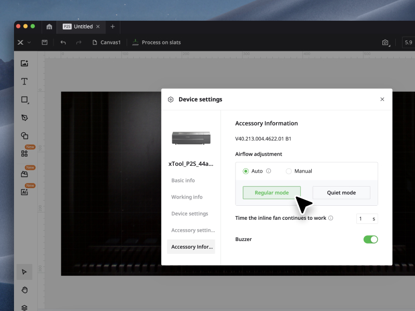Click the undo arrow
Viewport: 415px width, 311px height.
point(63,43)
